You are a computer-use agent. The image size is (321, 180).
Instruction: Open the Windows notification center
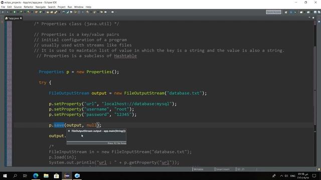(x=314, y=175)
